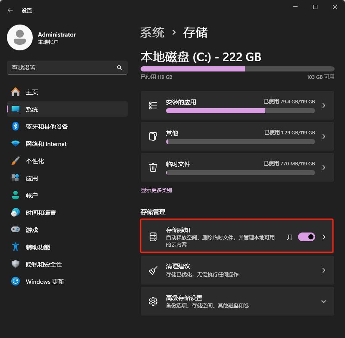Open 安装的应用 storage details chevron

coord(324,105)
